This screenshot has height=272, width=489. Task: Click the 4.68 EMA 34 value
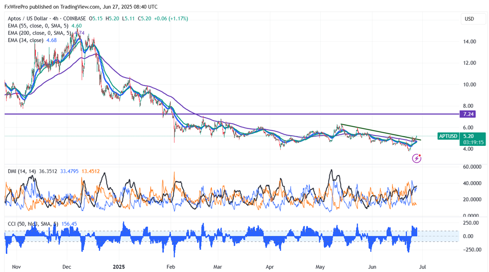pos(51,40)
